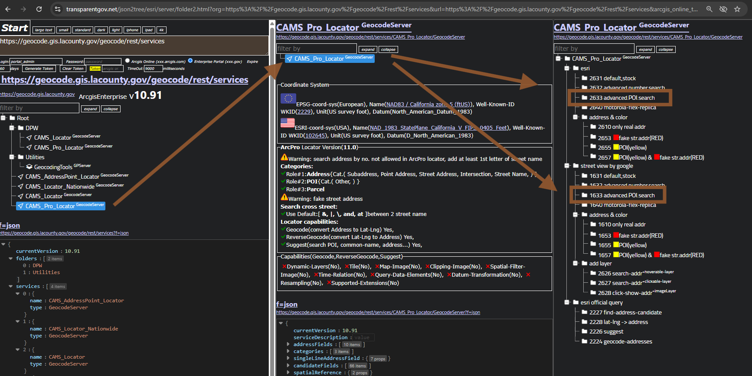Switch to the dark theme option
Viewport: 752px width, 376px height.
101,30
